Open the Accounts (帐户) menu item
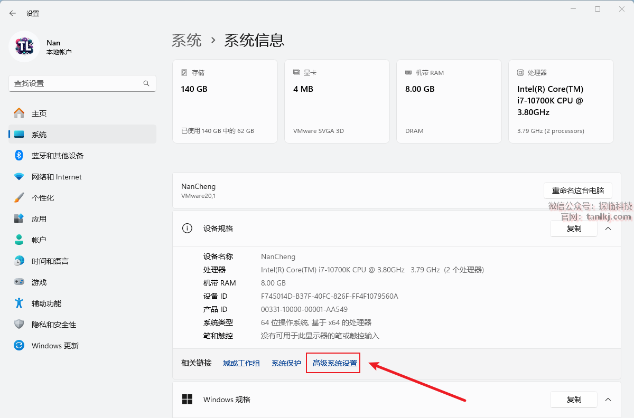Screen dimensions: 634x418 coord(39,240)
